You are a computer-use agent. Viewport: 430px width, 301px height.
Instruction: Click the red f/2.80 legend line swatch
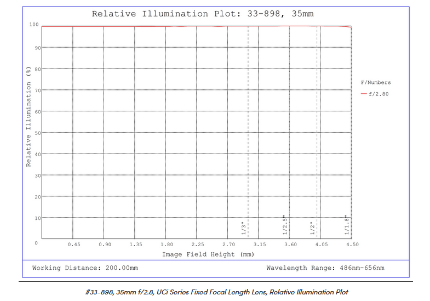click(x=363, y=94)
